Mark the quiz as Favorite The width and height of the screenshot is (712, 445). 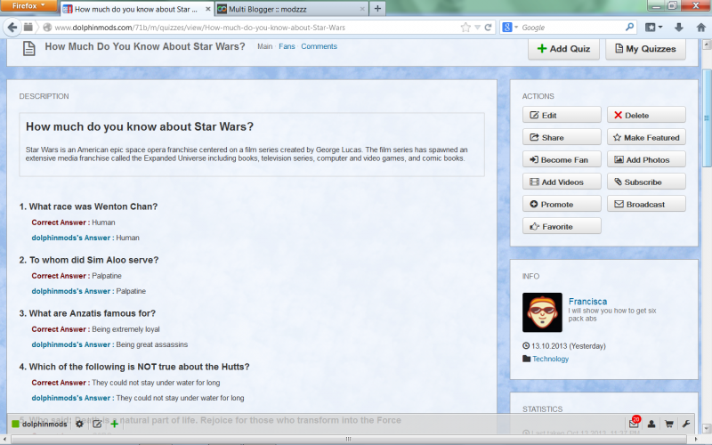pos(562,226)
